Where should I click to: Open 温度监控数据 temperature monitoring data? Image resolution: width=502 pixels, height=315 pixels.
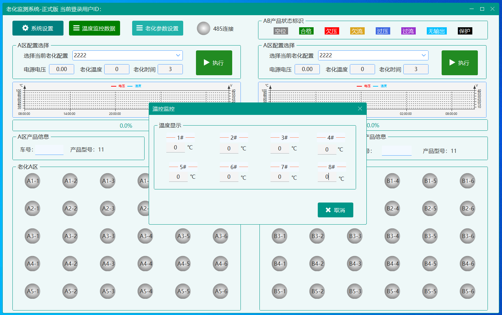tap(95, 28)
